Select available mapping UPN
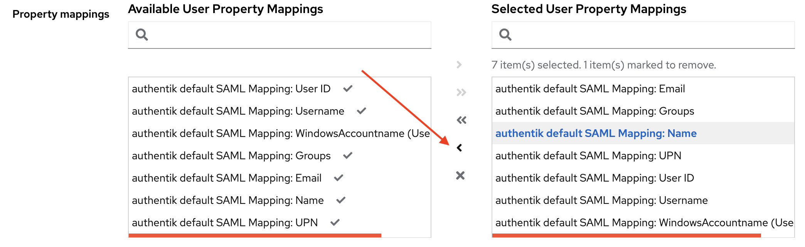The width and height of the screenshot is (805, 247). click(x=280, y=223)
